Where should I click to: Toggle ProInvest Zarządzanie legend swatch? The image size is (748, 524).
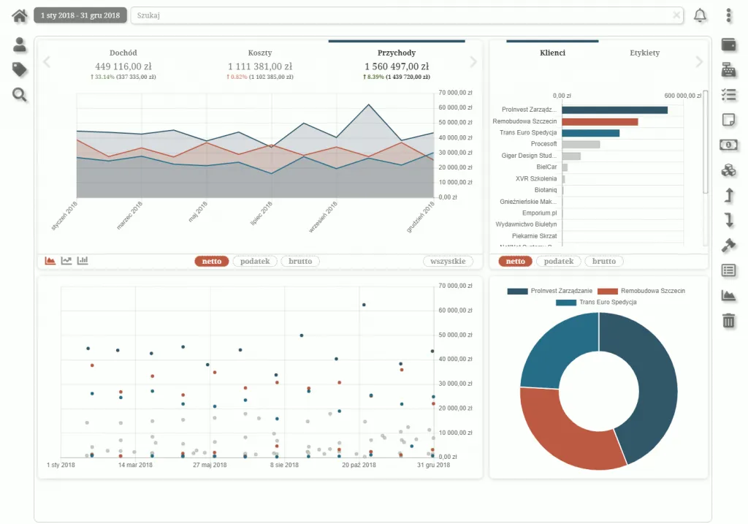coord(518,291)
